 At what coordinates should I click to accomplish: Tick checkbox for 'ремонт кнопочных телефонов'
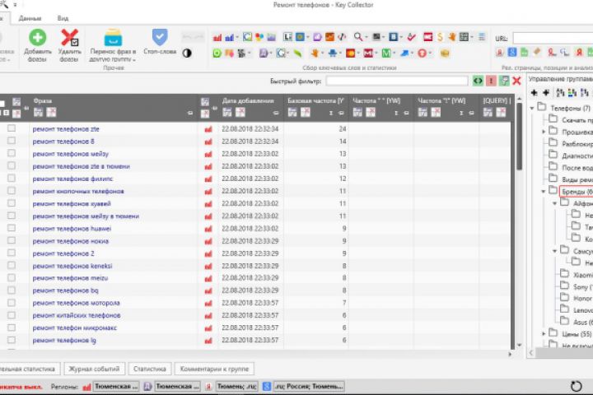[12, 191]
